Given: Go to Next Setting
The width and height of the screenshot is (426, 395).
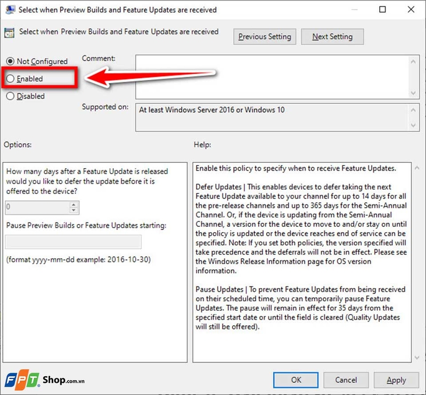Looking at the screenshot, I should point(332,37).
